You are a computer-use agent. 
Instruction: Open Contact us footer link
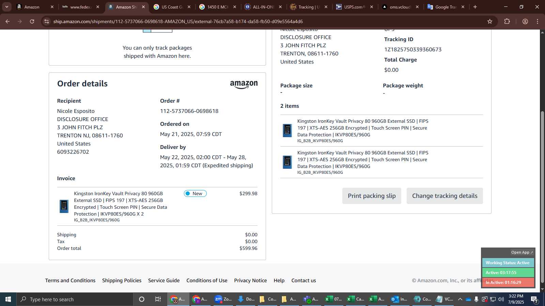tap(303, 280)
